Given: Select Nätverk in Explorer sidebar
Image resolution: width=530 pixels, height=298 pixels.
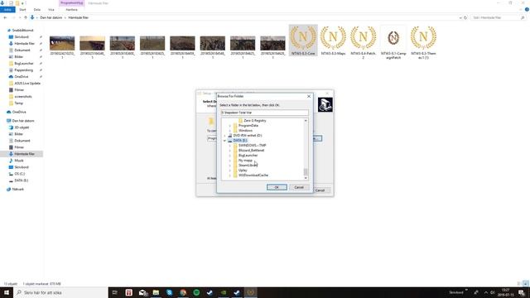Looking at the screenshot, I should [18, 190].
